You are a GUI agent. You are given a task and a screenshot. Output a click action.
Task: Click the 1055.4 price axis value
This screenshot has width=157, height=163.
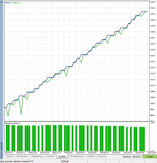pos(153,2)
